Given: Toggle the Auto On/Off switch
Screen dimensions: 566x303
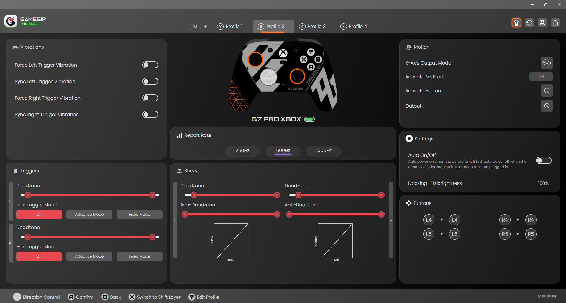Looking at the screenshot, I should 544,160.
